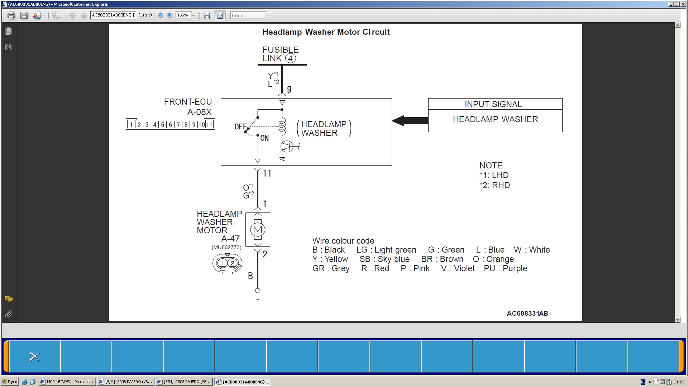688x387 pixels.
Task: Open the attachments paperclip panel
Action: pyautogui.click(x=9, y=314)
